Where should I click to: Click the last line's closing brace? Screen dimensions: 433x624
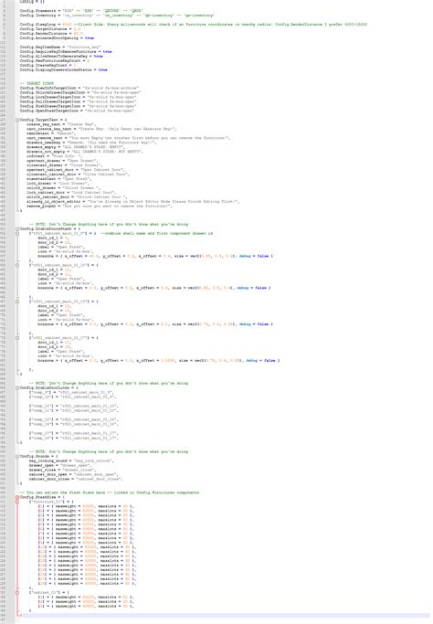pos(20,615)
